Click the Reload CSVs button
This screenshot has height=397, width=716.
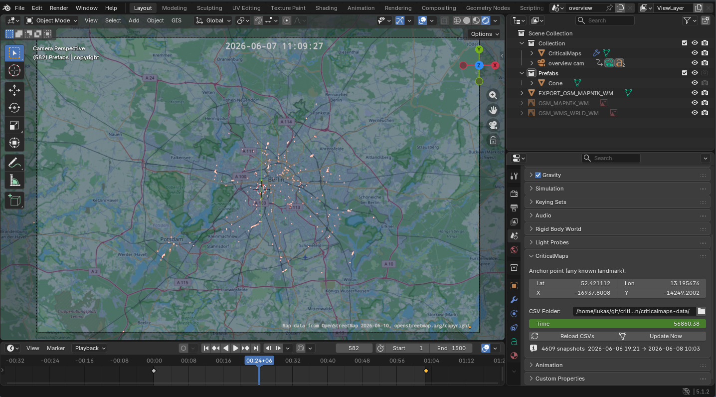[572, 336]
